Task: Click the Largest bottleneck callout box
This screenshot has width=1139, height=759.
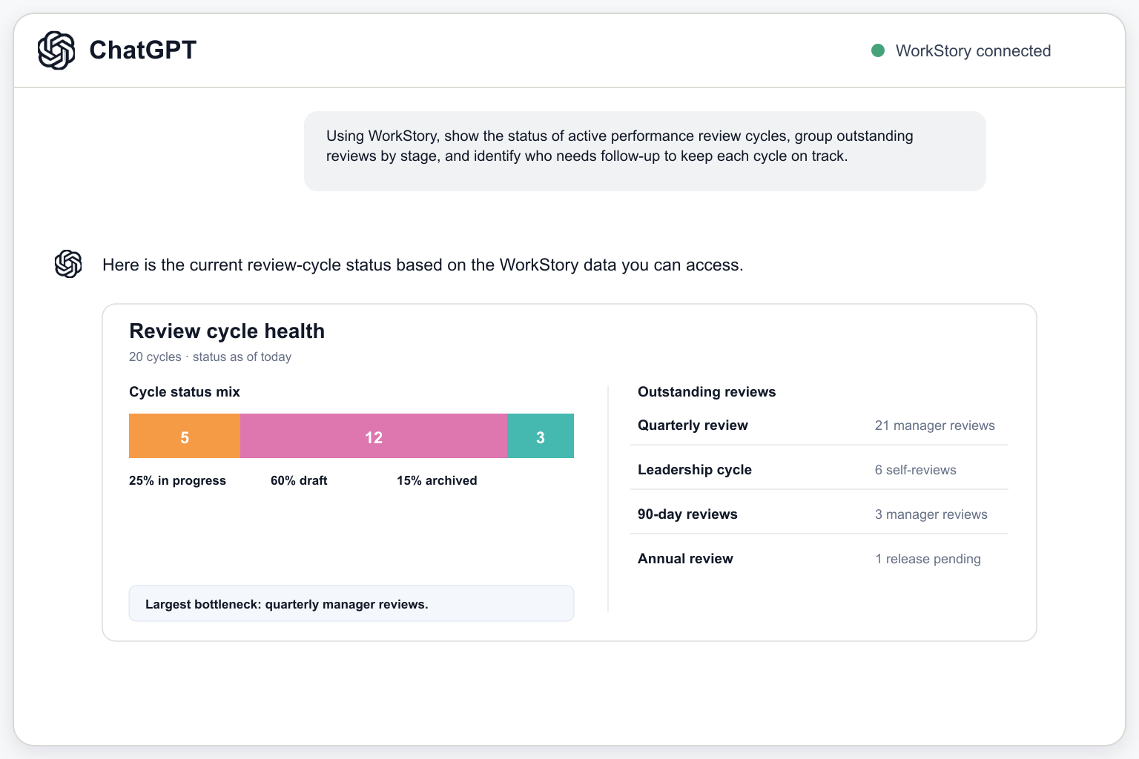Action: pyautogui.click(x=351, y=603)
